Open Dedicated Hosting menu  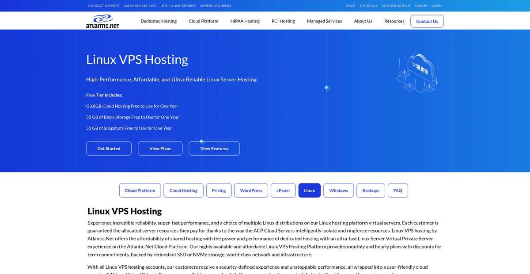[x=159, y=21]
